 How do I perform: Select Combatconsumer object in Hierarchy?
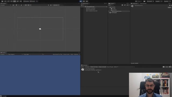[x=92, y=11]
